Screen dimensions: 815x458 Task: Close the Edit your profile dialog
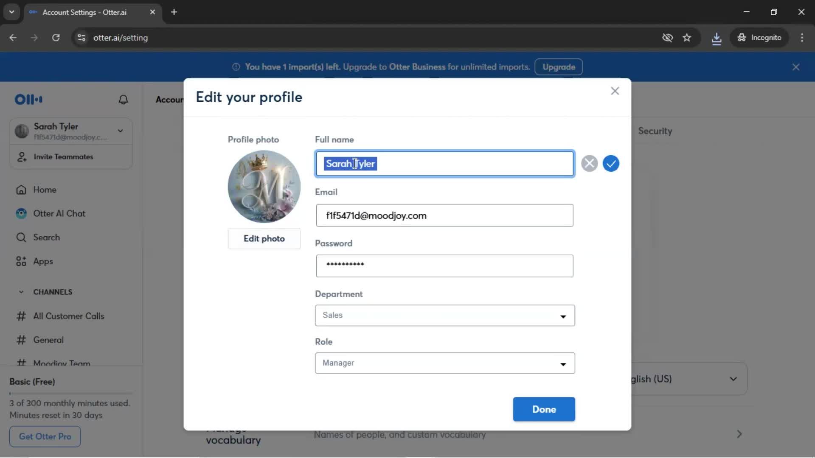pos(615,91)
